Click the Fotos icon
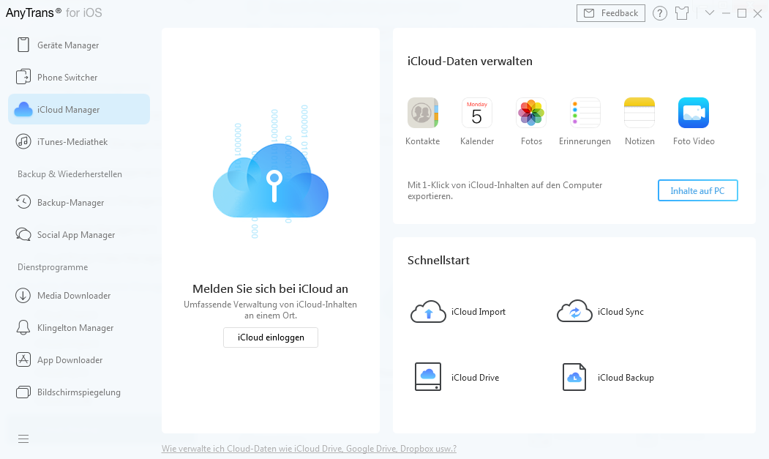This screenshot has width=769, height=459. pos(530,113)
